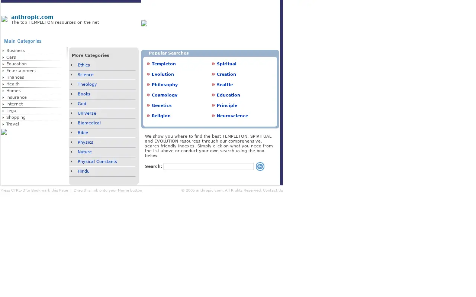Screen dimensions: 476x297
Task: Open the Travel category
Action: (13, 124)
